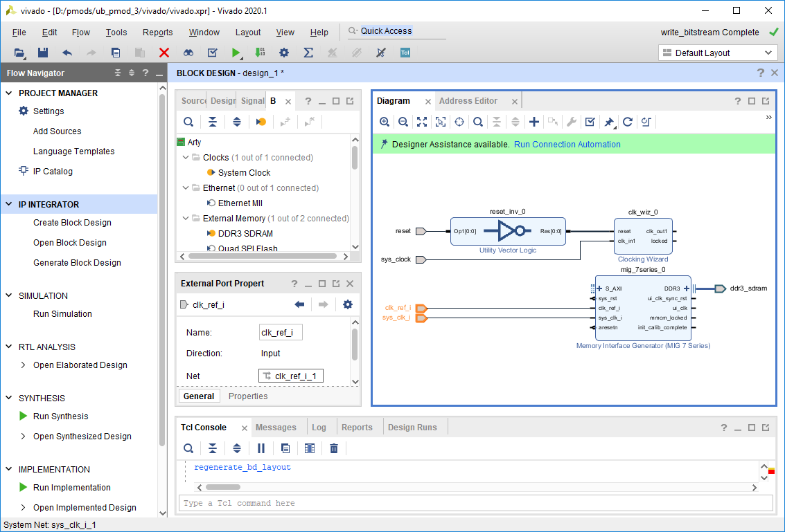This screenshot has height=532, width=785.
Task: Click the Tcl command input field
Action: coord(475,503)
